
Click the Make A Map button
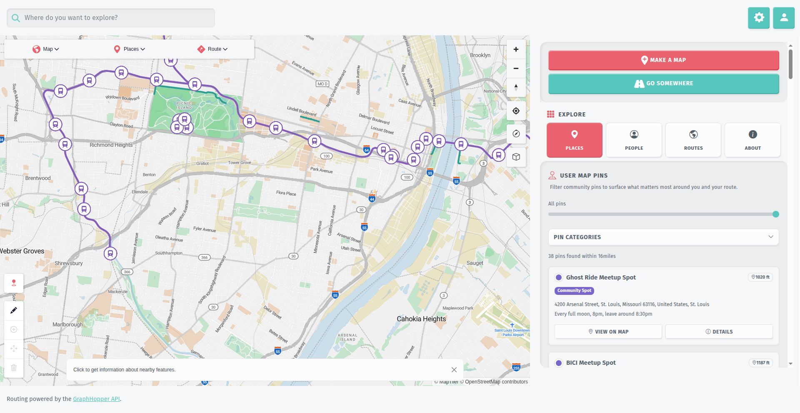[x=663, y=60]
